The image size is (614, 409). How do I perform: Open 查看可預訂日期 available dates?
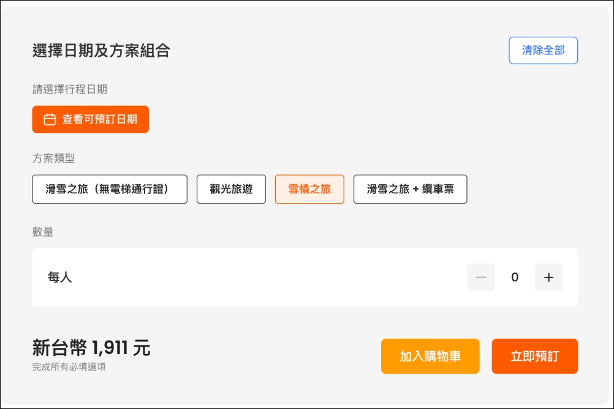91,119
